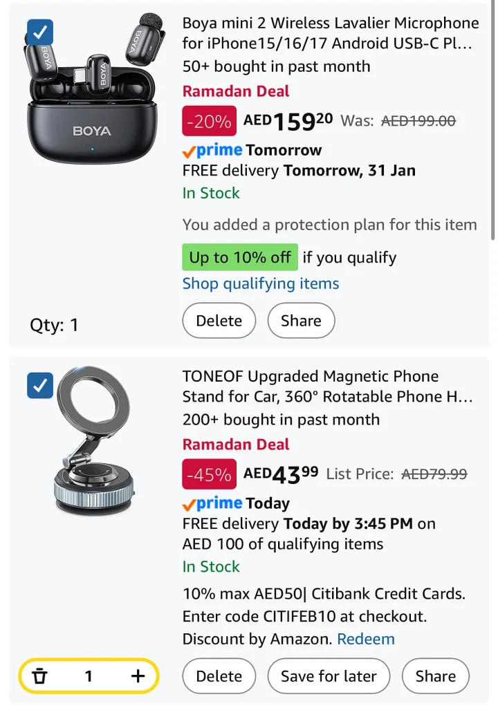Open the Boya mini 2 microphone title
Viewport: 498px width, 708px height.
click(330, 33)
